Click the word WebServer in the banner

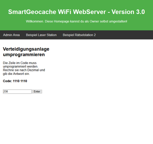[89, 12]
